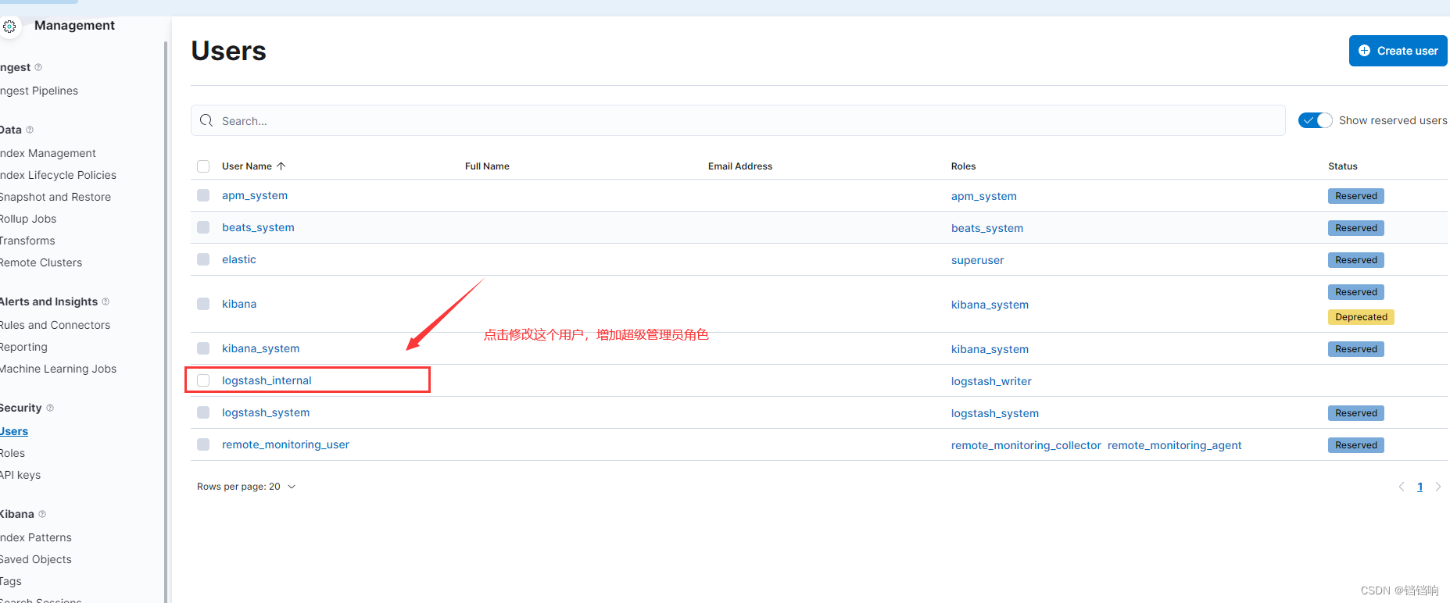Click the kibana_system row checkbox
Viewport: 1450px width, 603px height.
[x=203, y=348]
